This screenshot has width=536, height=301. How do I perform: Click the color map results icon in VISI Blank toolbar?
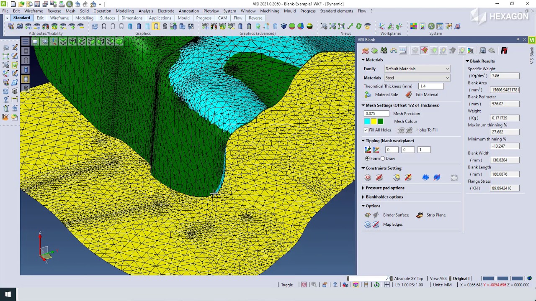(x=471, y=51)
